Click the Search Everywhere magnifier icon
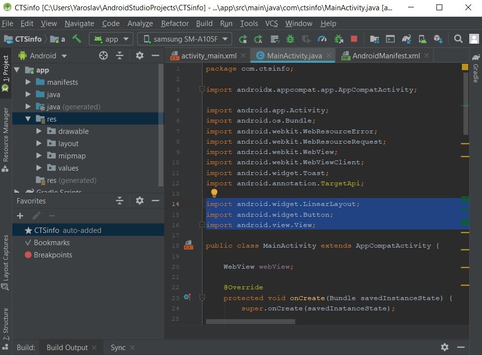The image size is (482, 355). [458, 39]
